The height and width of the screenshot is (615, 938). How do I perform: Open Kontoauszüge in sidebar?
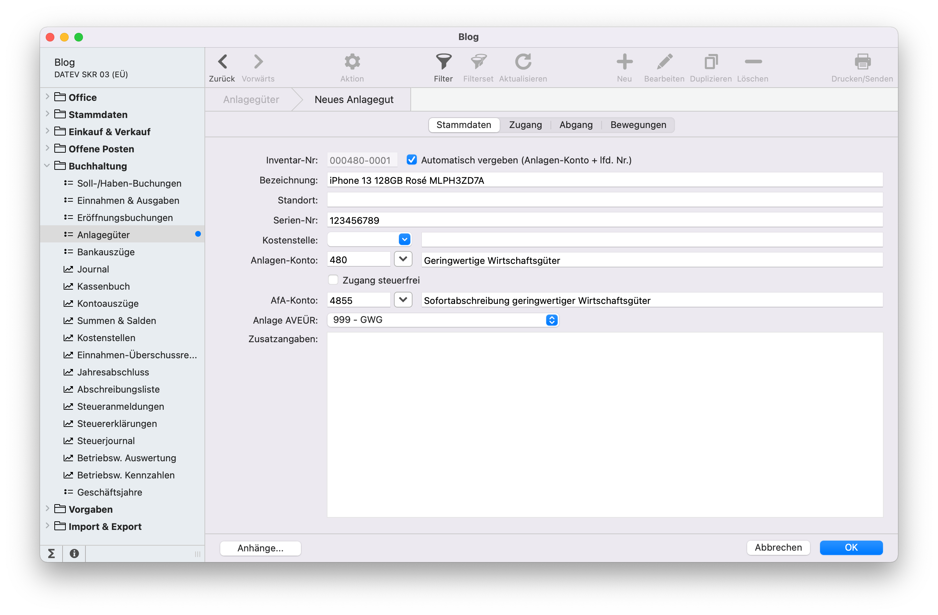tap(108, 304)
